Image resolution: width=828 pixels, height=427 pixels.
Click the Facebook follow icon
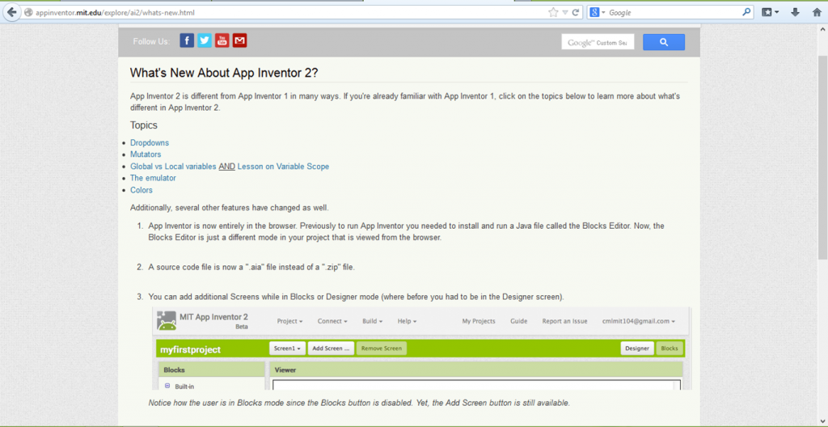click(x=187, y=41)
